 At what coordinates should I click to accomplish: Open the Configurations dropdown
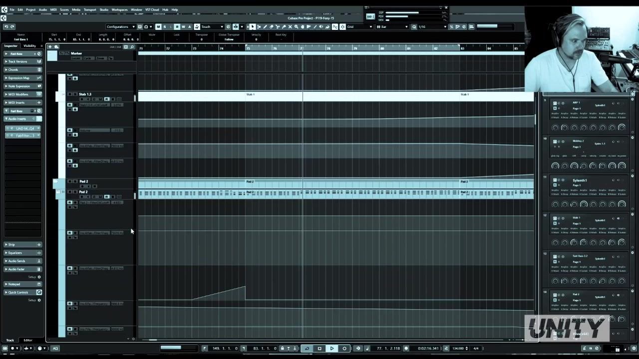(x=120, y=26)
